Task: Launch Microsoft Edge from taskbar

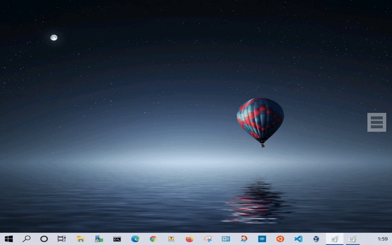Action: tap(135, 239)
